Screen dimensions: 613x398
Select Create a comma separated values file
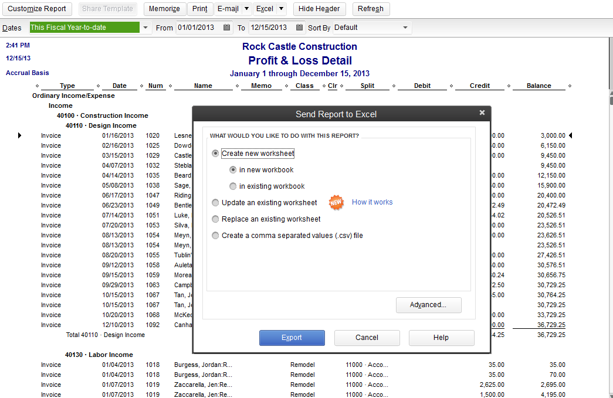[x=215, y=236]
